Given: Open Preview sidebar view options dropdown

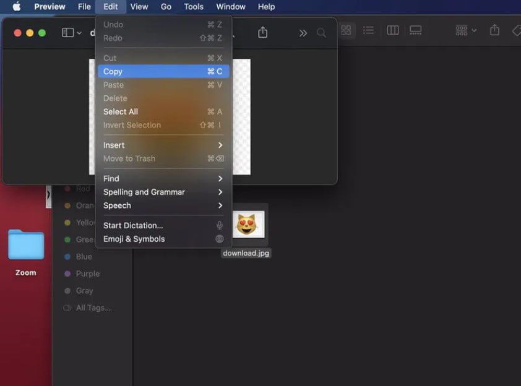Looking at the screenshot, I should point(72,33).
